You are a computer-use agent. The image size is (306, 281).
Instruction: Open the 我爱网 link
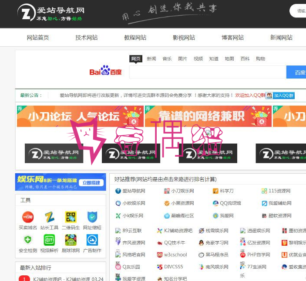click(227, 216)
